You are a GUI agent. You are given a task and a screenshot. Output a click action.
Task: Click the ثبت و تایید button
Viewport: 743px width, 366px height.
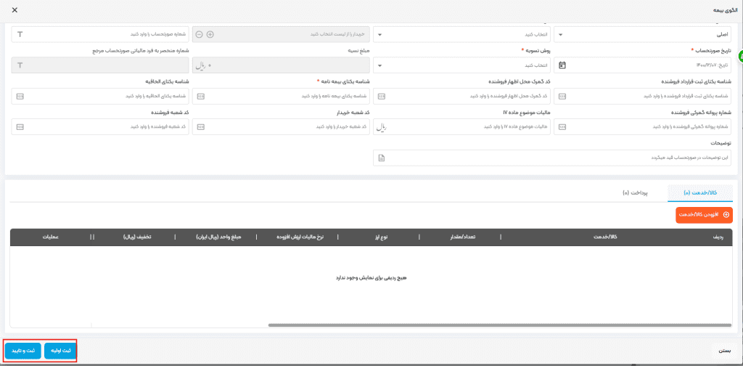tap(23, 350)
